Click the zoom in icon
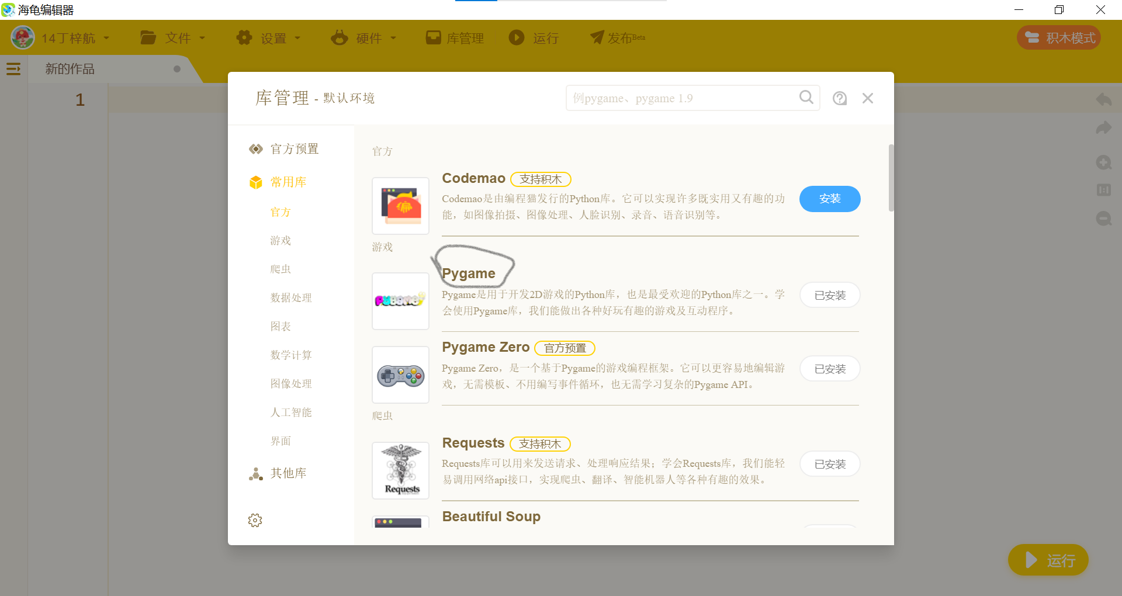 click(x=1104, y=162)
